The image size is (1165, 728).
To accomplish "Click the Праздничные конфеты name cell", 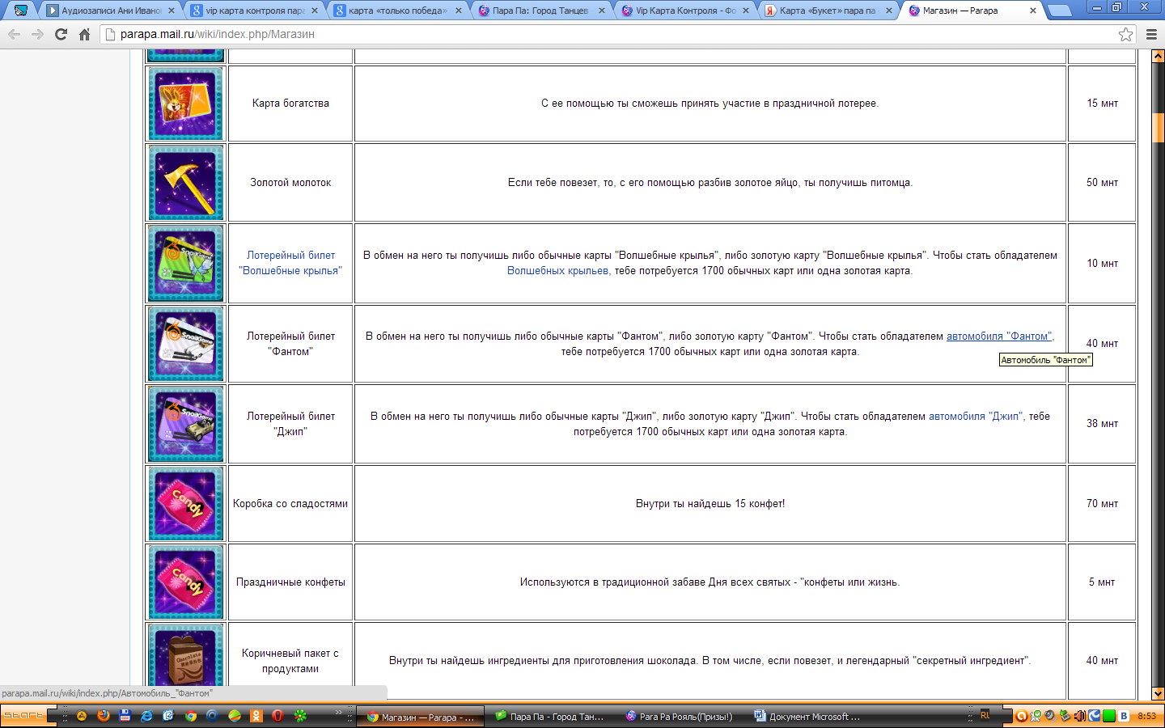I will [290, 582].
